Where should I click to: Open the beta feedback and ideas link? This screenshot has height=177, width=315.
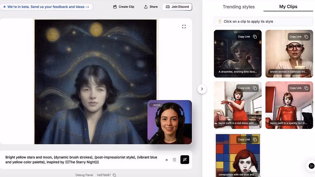(x=46, y=7)
